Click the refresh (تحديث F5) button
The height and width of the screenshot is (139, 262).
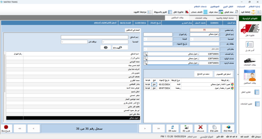tap(172, 128)
